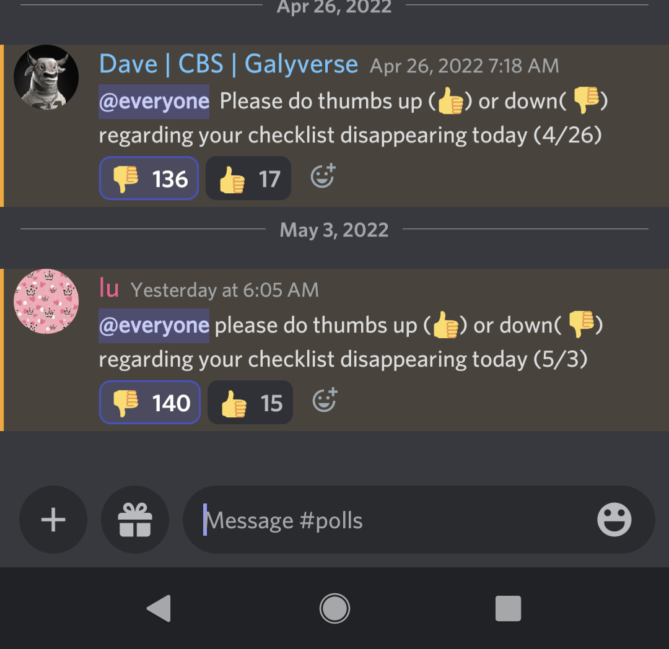Tap the Android home navigation button

tap(334, 609)
